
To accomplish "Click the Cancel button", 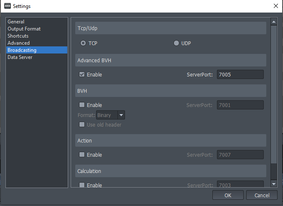I will coord(262,195).
